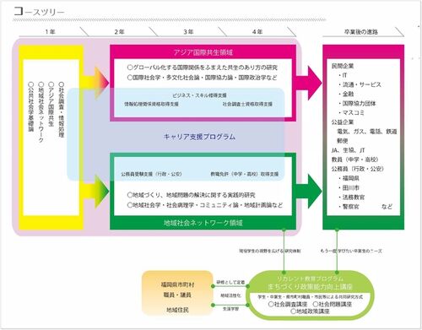Click line 地域づくり、地域問題の解決に関する実践的研究
This screenshot has height=330, width=422.
(191, 195)
